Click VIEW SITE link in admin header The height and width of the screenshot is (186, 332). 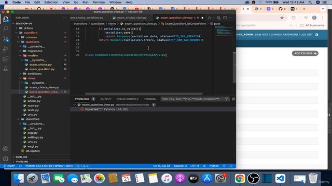[x=261, y=35]
